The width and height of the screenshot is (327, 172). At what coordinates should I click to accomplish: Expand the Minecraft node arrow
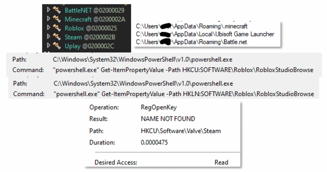[49, 19]
